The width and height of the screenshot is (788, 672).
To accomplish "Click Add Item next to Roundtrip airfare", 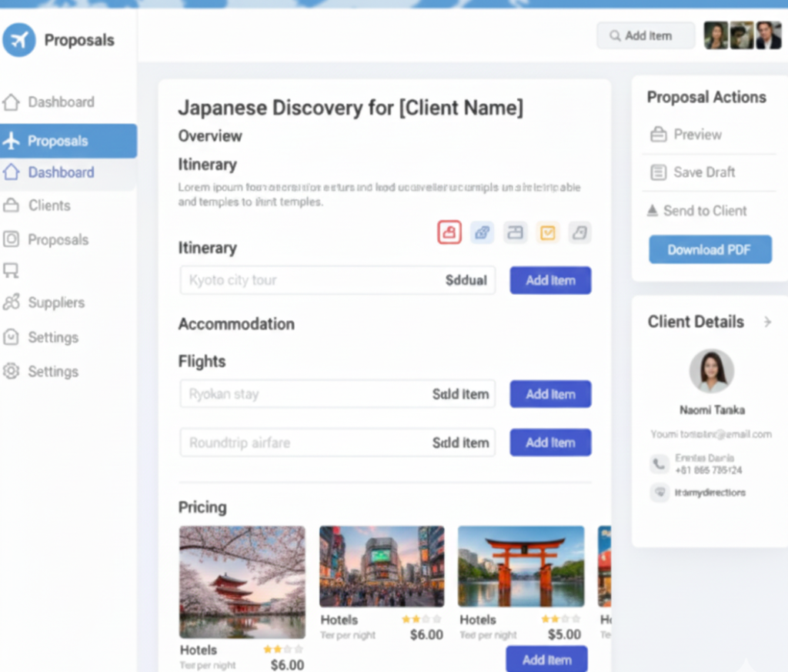I will [x=550, y=443].
